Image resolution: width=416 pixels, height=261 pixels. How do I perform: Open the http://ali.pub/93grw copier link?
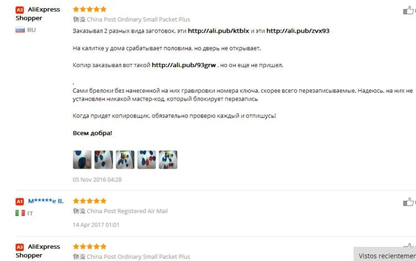(184, 65)
